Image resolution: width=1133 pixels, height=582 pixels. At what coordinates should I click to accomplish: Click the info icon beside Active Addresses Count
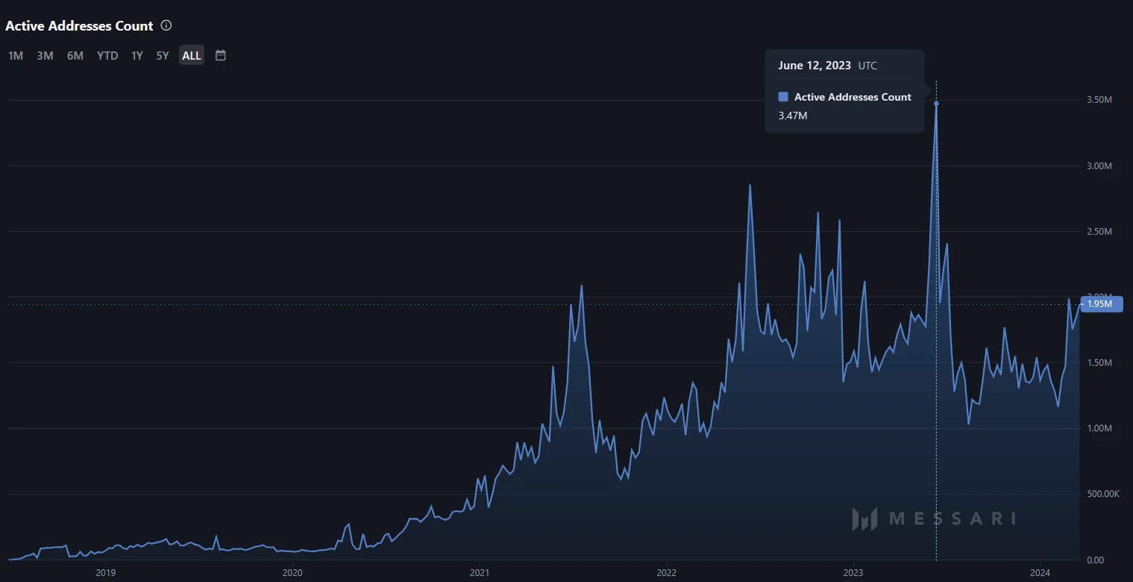166,25
